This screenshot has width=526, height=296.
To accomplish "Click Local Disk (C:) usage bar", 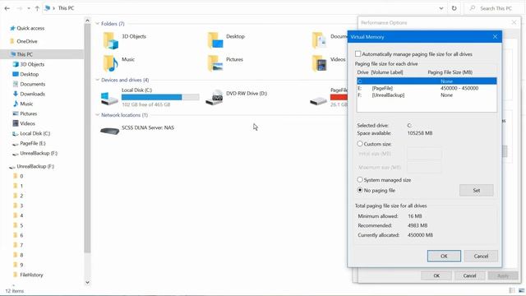I will pos(160,97).
